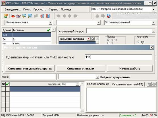The image size is (158, 118).
Task: Open the Просмотр menu
Action: coord(40,9)
